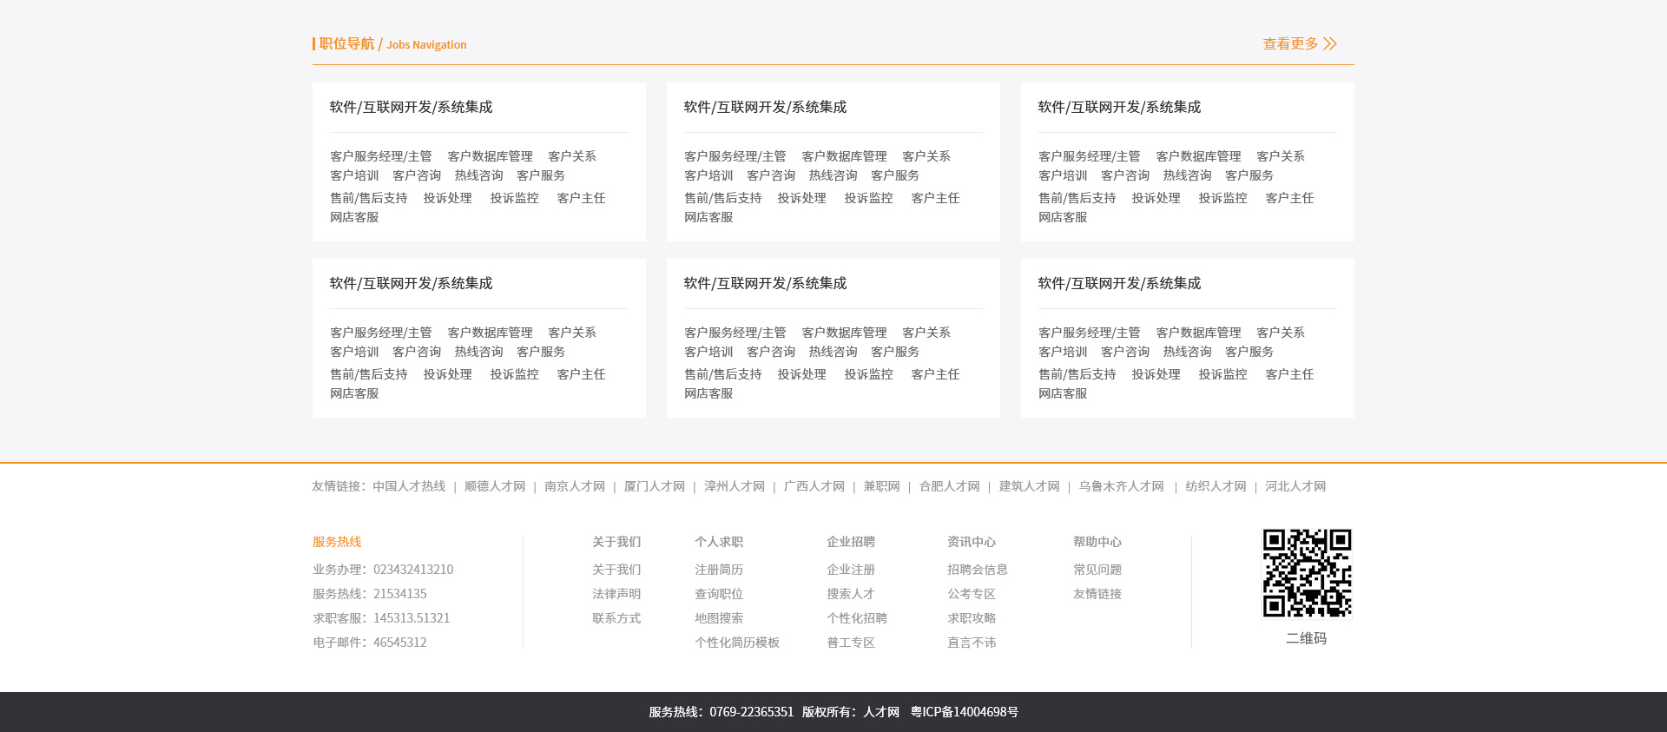Click the double-chevron icon beside 查看更多
1667x732 pixels.
1330,44
